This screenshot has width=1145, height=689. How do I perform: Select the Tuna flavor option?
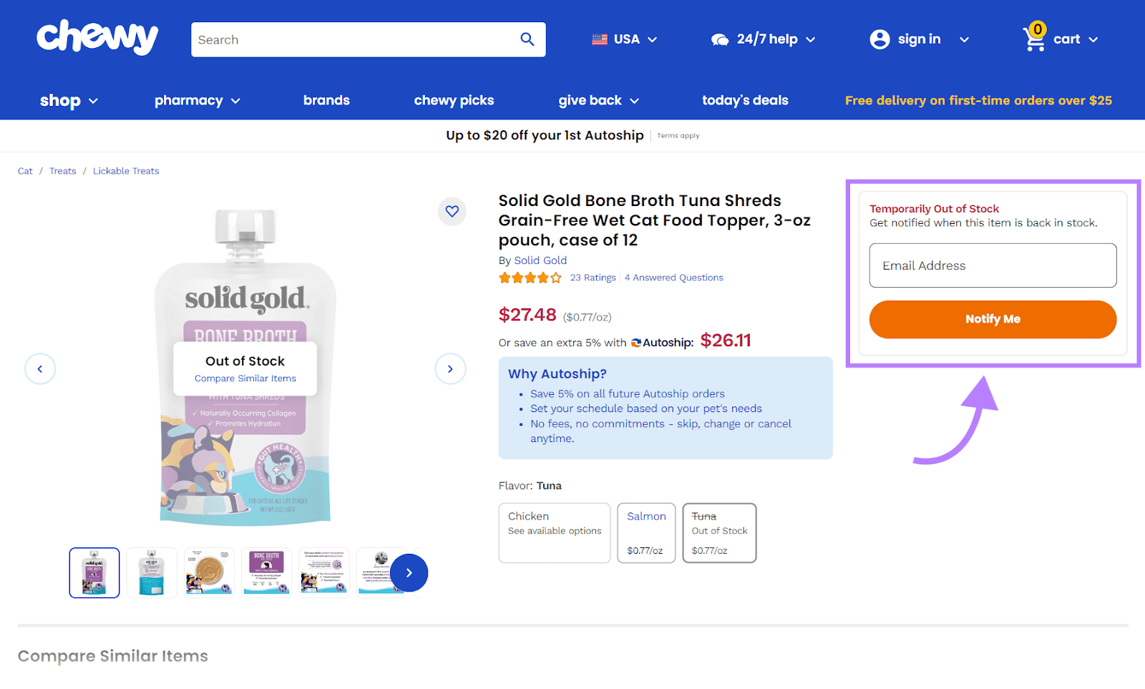[719, 532]
